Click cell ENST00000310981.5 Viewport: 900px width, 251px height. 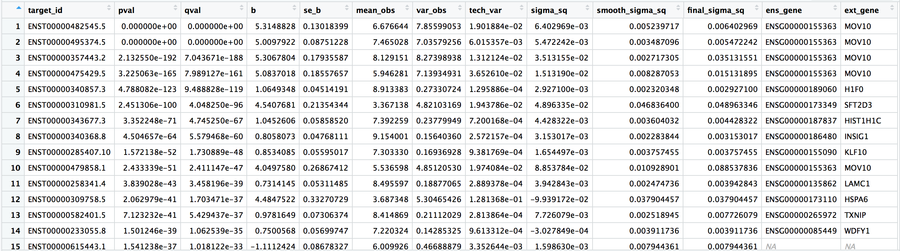point(67,105)
